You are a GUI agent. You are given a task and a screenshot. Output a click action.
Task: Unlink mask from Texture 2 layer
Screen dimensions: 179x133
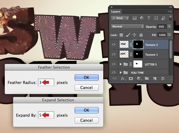click(x=131, y=44)
